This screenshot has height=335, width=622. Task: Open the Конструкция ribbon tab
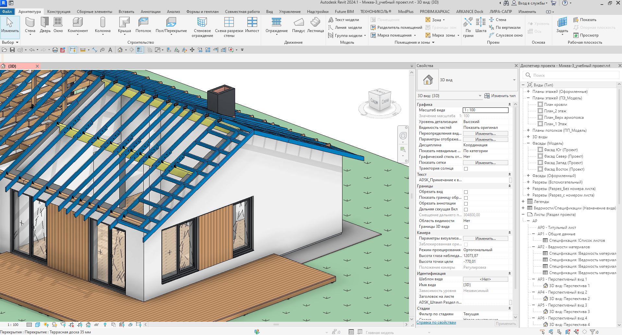pyautogui.click(x=59, y=12)
